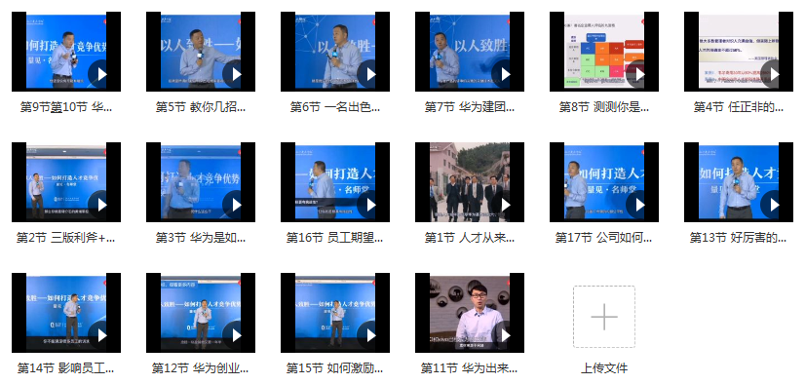Select file name 第5节 教你几招...
The width and height of the screenshot is (805, 384).
(x=201, y=107)
